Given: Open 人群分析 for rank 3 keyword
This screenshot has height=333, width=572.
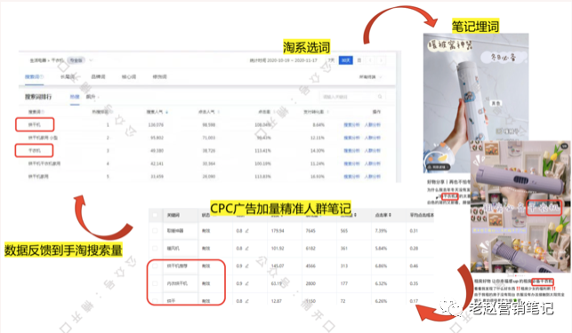Looking at the screenshot, I should point(373,150).
